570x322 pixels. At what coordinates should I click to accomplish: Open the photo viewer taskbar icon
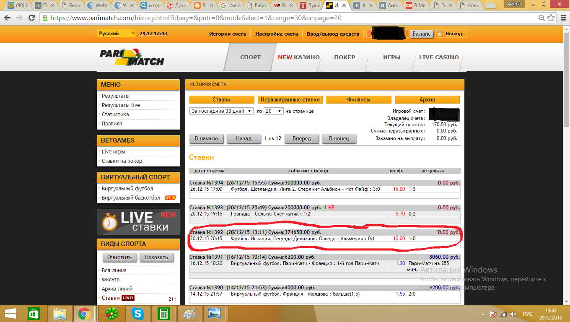(215, 313)
